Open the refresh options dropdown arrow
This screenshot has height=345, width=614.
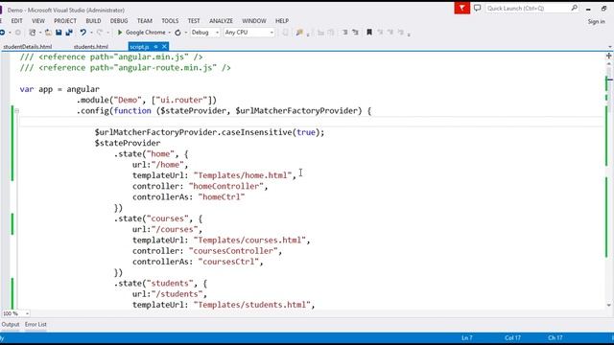pos(185,33)
